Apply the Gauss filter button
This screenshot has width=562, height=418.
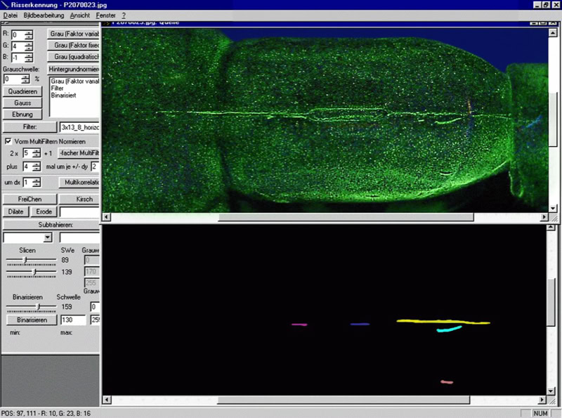tap(22, 103)
